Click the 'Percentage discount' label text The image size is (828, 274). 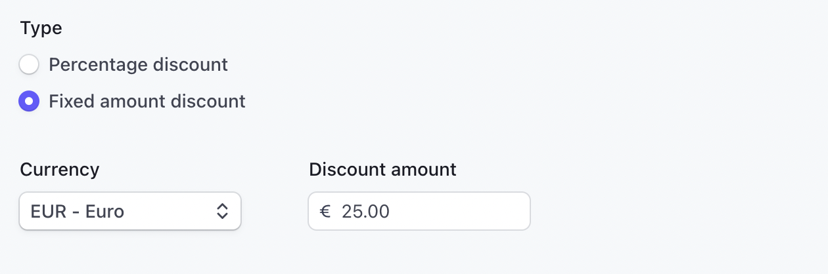138,65
